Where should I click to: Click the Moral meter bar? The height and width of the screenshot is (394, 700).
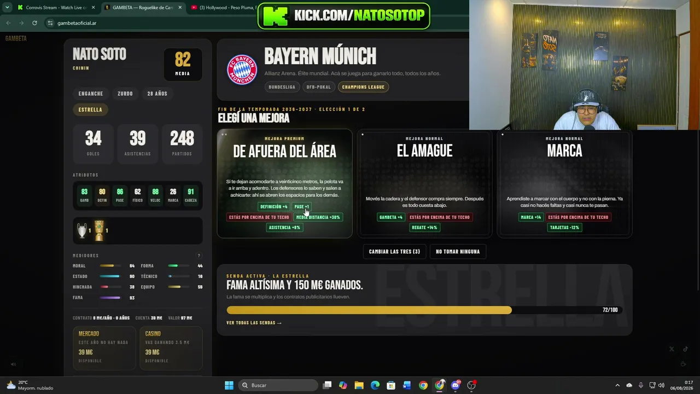(109, 266)
